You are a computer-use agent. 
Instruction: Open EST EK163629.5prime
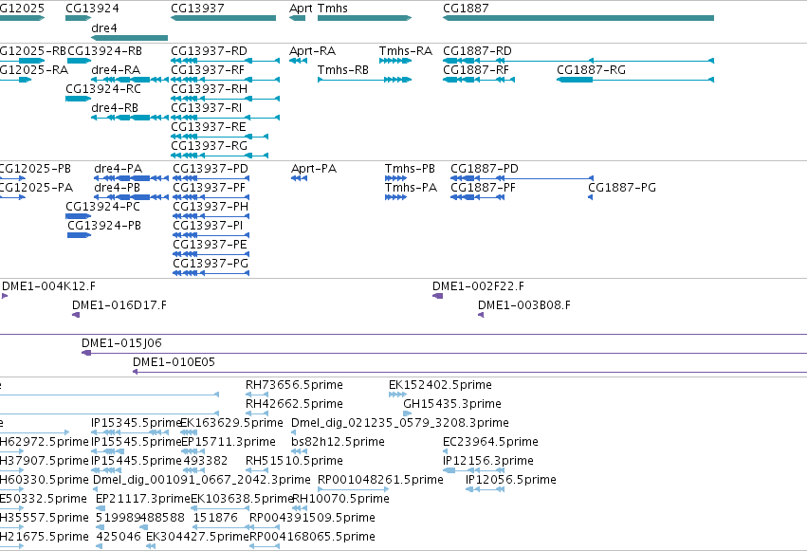(x=232, y=423)
